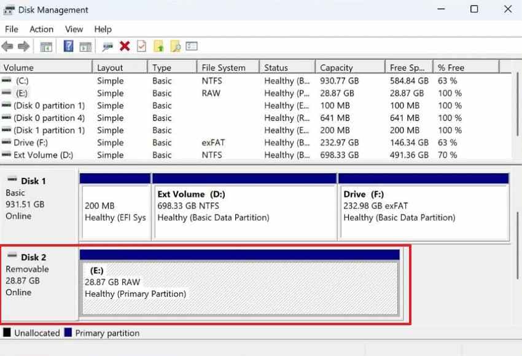Sort by the Status column header

pos(287,68)
